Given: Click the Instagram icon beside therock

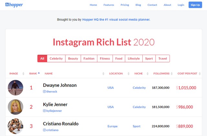Looking at the screenshot, I should (44, 91).
